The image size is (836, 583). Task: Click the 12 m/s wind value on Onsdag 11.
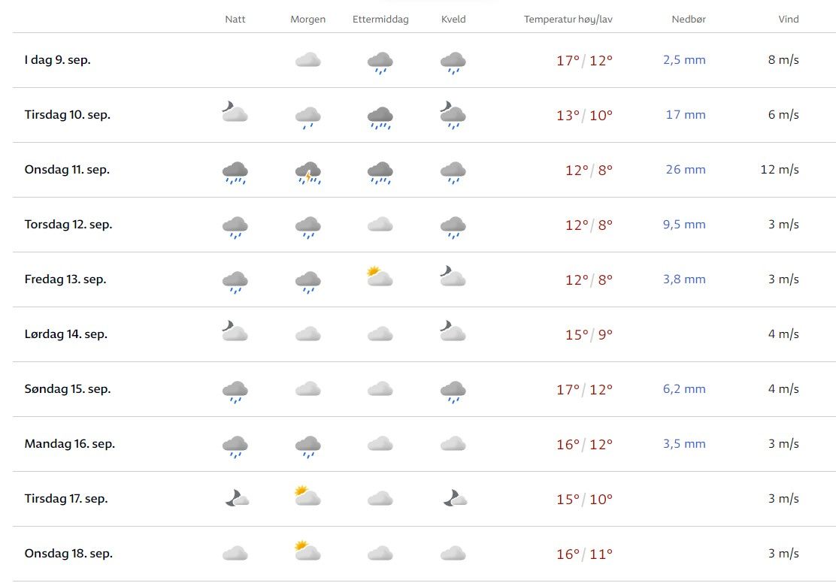pos(780,170)
